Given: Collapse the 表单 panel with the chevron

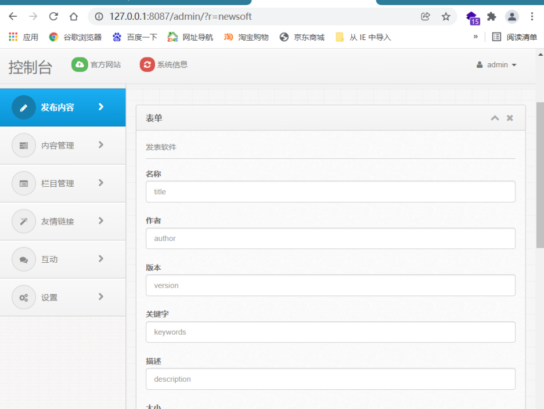Looking at the screenshot, I should pyautogui.click(x=495, y=118).
